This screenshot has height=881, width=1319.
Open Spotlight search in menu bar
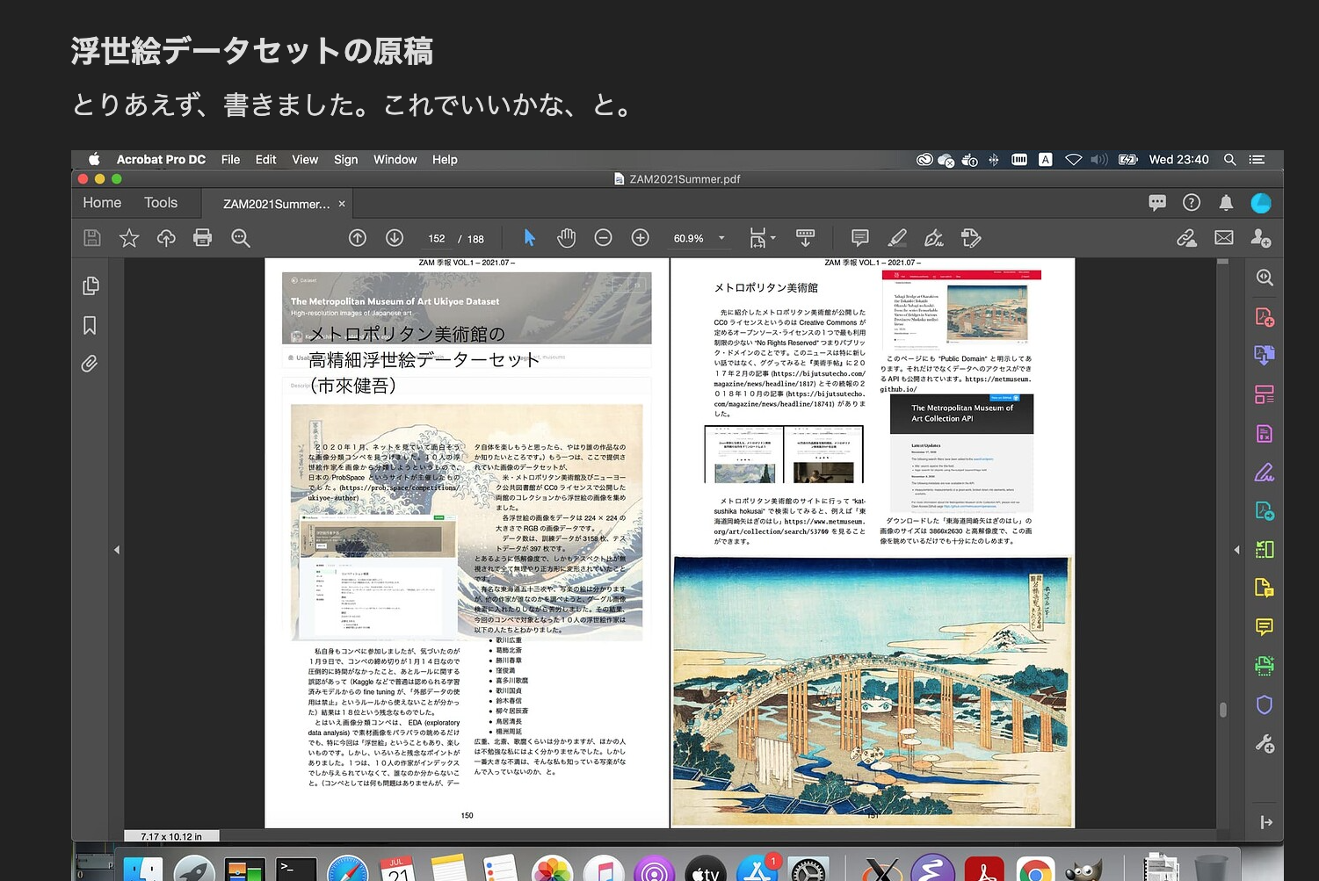1230,159
